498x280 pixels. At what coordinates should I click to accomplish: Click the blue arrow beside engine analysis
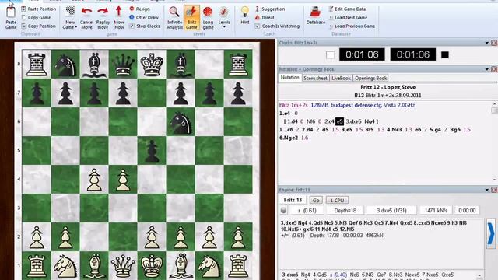click(x=491, y=234)
